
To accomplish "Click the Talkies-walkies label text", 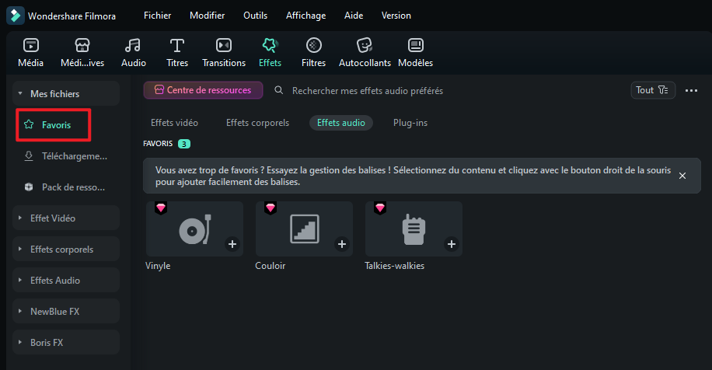I will (x=395, y=266).
